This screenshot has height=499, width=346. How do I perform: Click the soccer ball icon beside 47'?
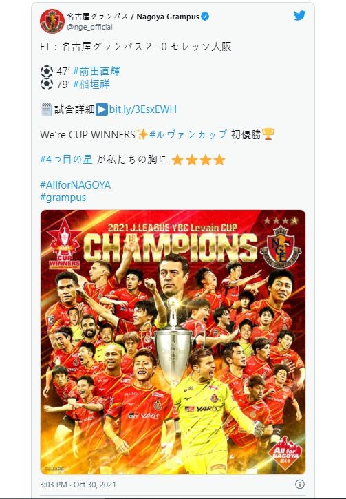tap(46, 72)
